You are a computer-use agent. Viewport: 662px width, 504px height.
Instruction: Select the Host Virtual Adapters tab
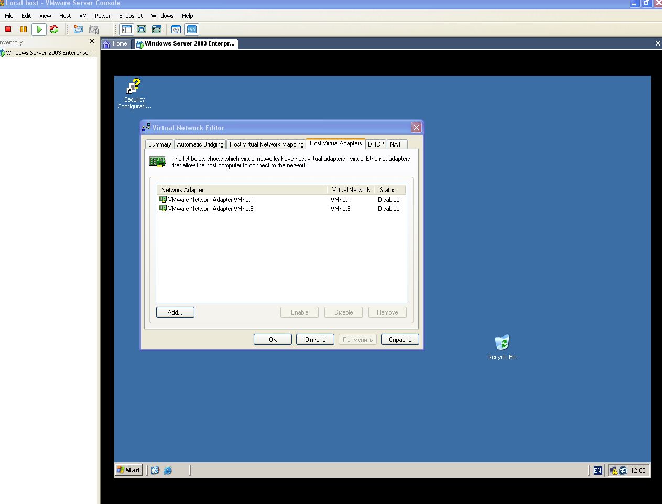coord(335,143)
